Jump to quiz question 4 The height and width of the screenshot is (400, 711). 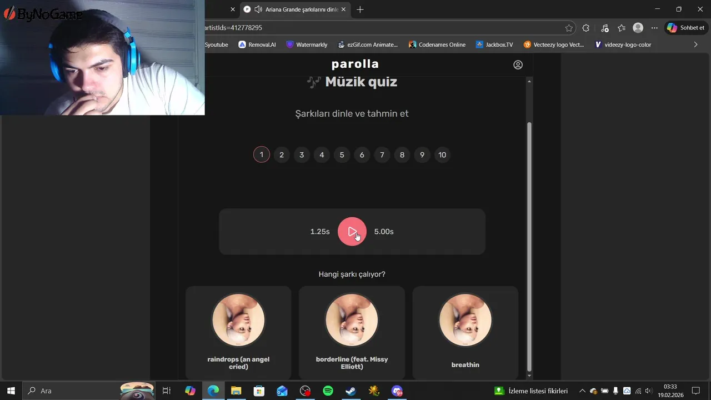[322, 154]
